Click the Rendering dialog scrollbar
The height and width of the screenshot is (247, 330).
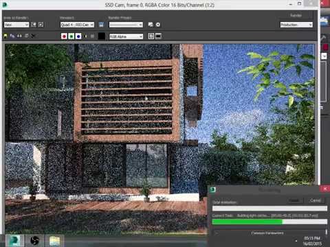[327, 232]
